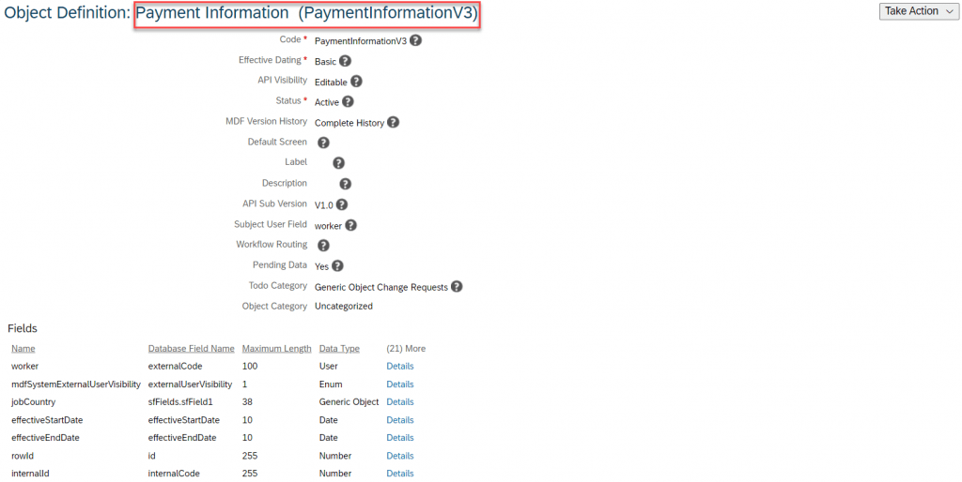Open Details link for effectiveStartDate field
The width and height of the screenshot is (962, 482).
click(x=400, y=420)
